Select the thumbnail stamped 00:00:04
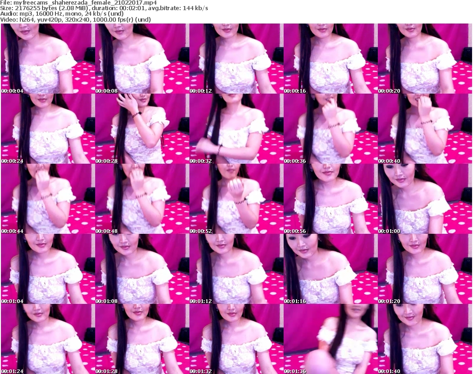The width and height of the screenshot is (473, 374). point(48,59)
